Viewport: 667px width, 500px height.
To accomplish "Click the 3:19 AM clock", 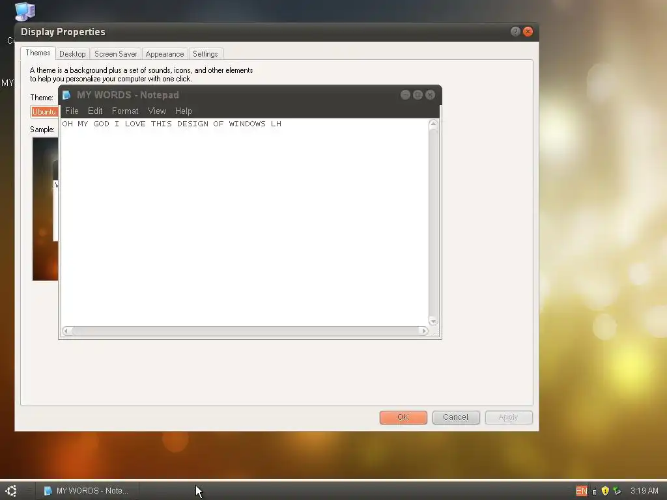I will [x=644, y=491].
